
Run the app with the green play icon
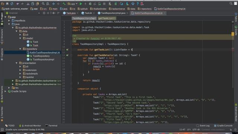(x=81, y=4)
